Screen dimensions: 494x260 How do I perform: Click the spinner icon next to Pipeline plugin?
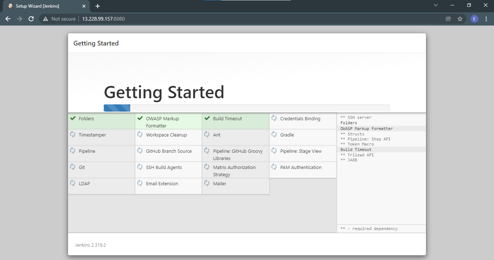pyautogui.click(x=73, y=151)
